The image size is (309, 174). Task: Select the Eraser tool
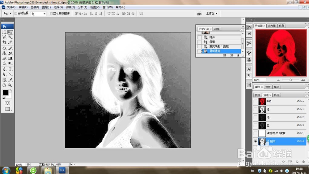pyautogui.click(x=4, y=58)
